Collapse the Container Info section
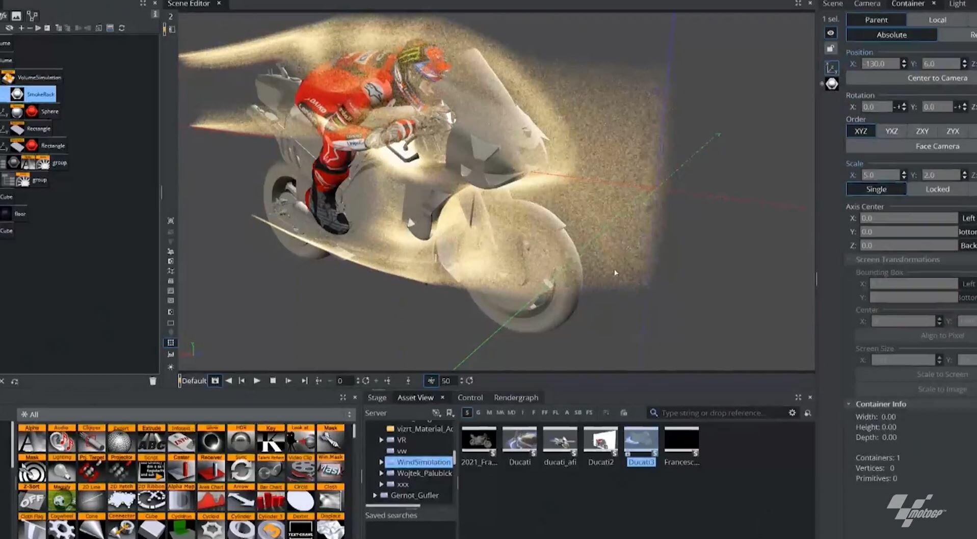977x539 pixels. click(849, 404)
